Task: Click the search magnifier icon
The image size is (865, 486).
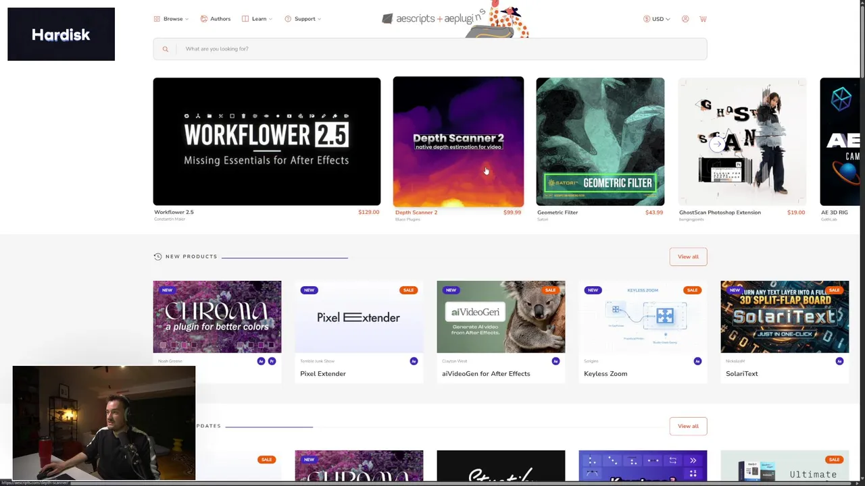Action: click(x=165, y=49)
